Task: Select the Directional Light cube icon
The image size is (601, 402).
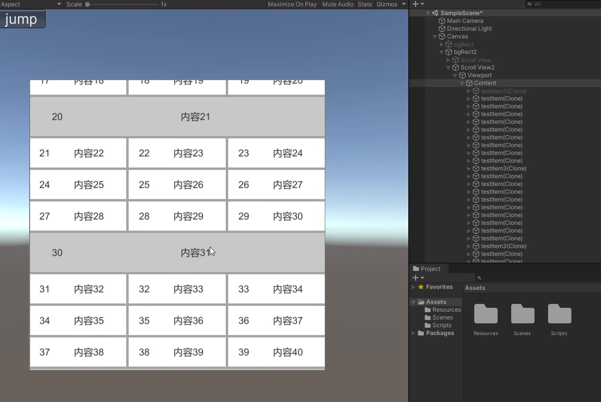Action: [x=442, y=29]
